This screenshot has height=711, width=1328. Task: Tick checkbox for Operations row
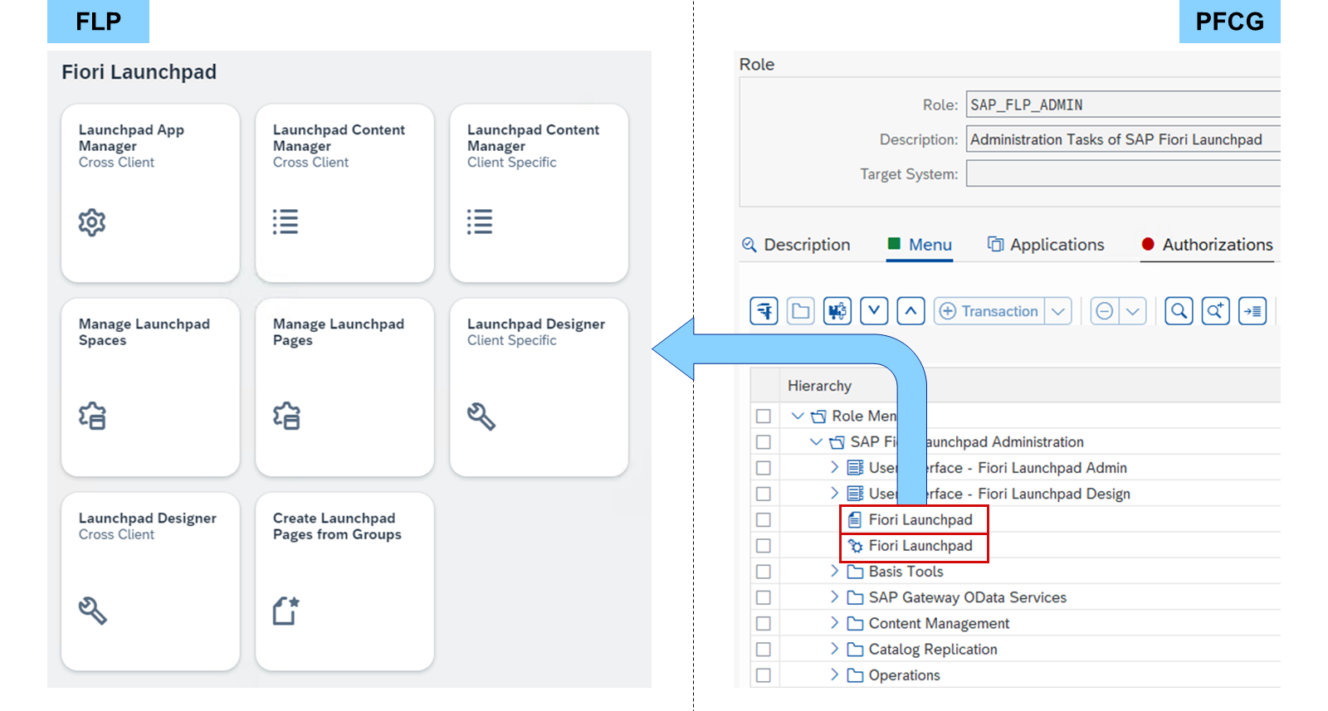[x=764, y=675]
